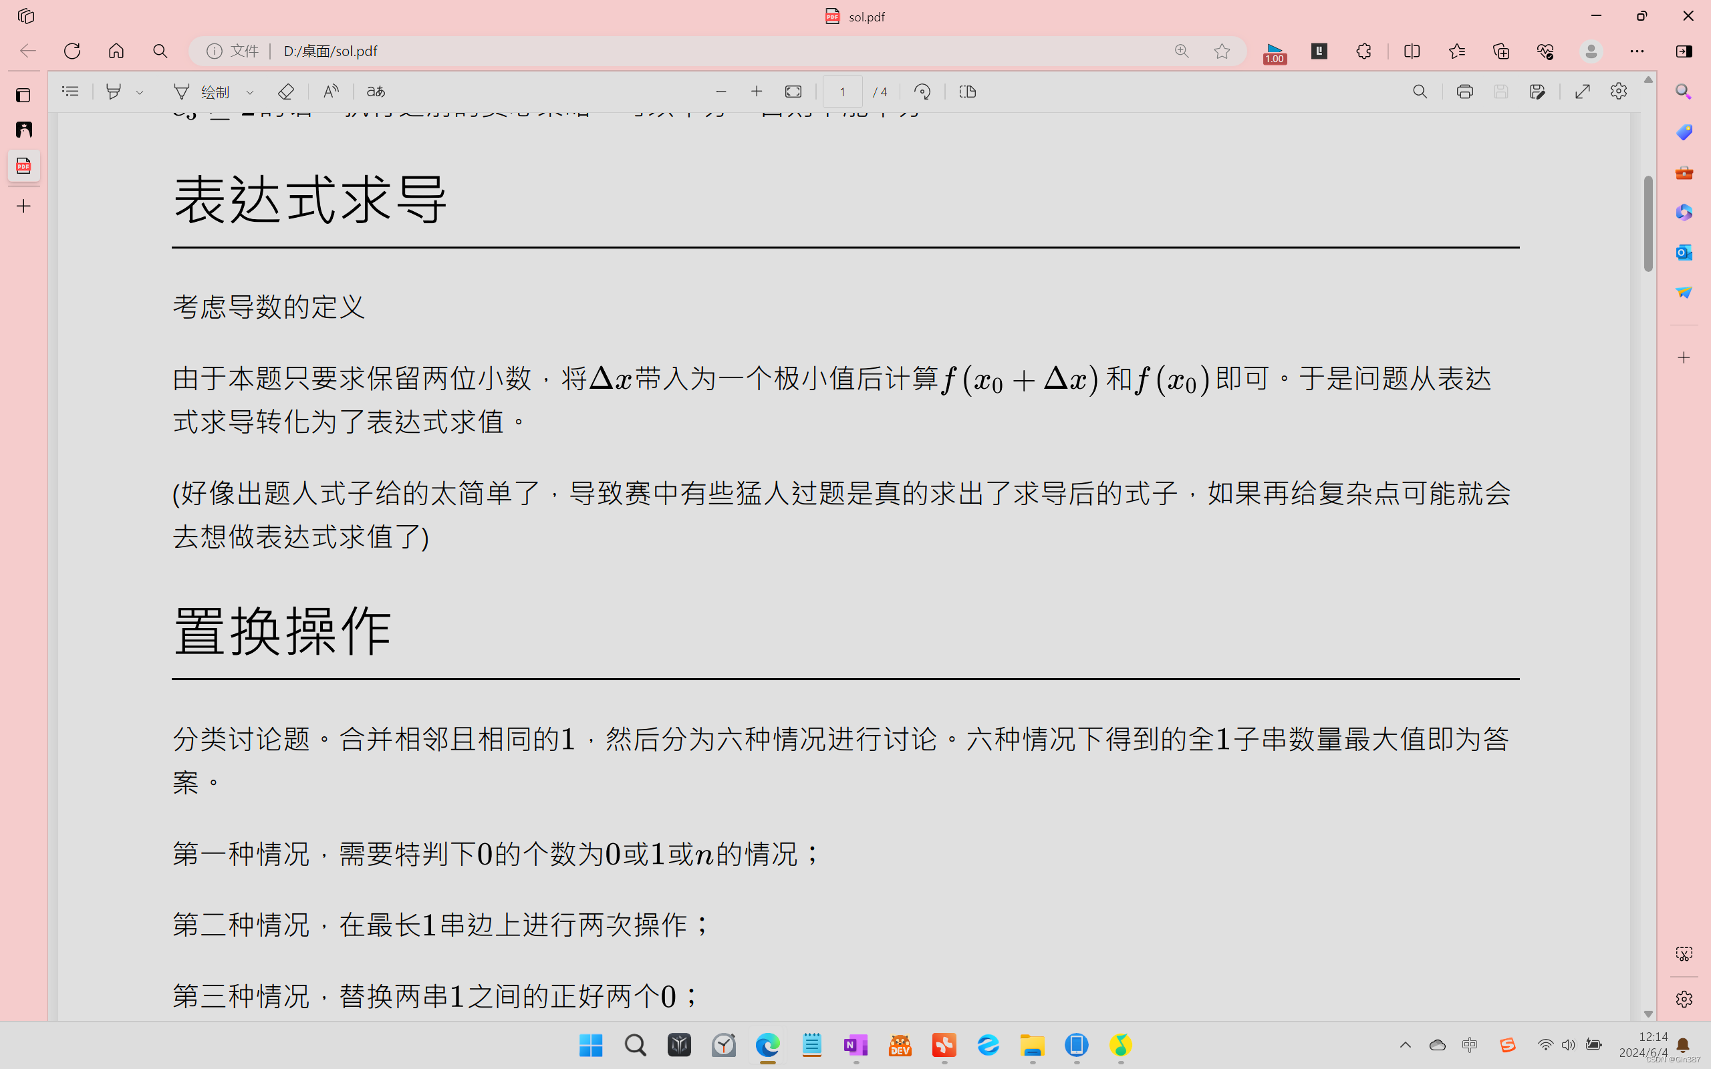This screenshot has width=1711, height=1069.
Task: Edit the page number input field
Action: (x=842, y=92)
